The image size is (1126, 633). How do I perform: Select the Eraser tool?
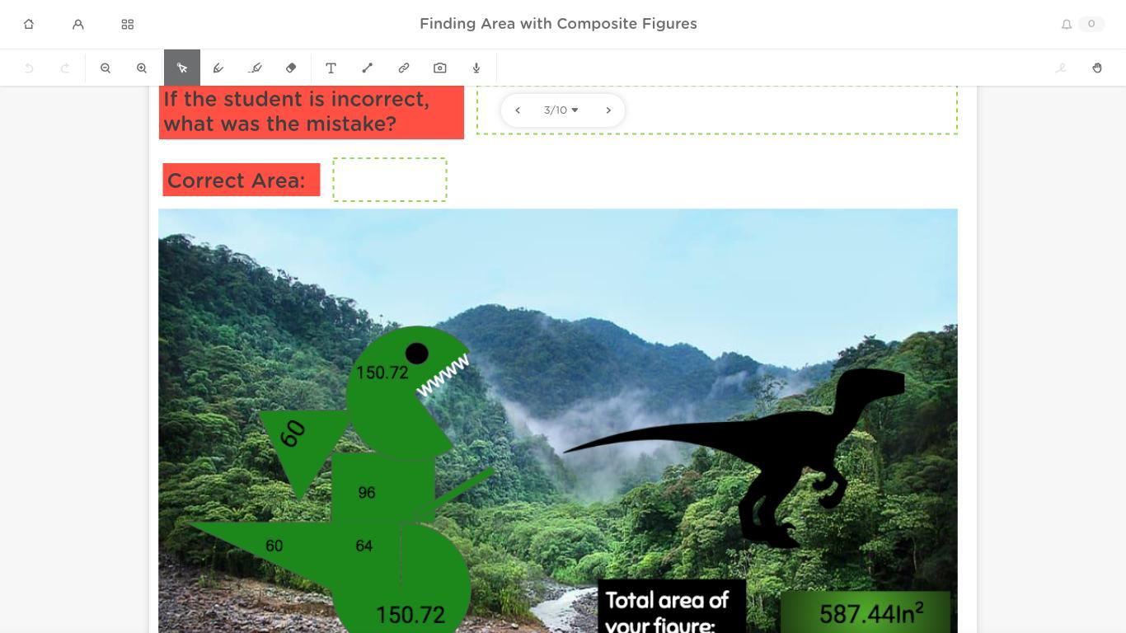point(291,68)
